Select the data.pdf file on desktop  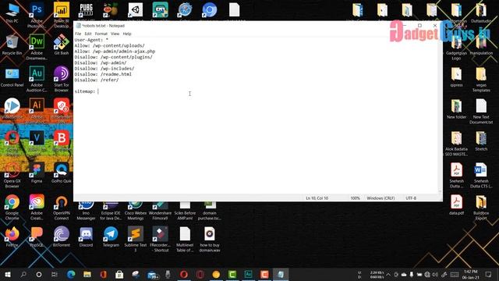point(456,205)
